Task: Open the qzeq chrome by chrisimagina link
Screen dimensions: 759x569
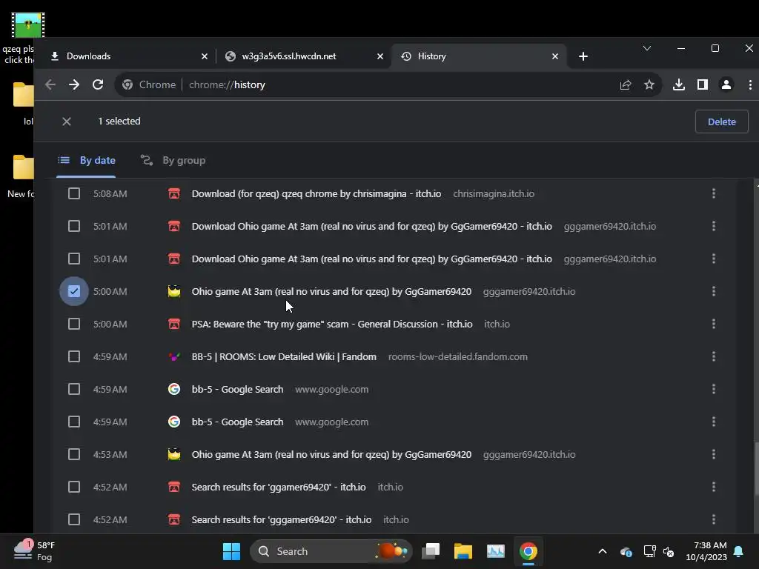Action: 316,193
